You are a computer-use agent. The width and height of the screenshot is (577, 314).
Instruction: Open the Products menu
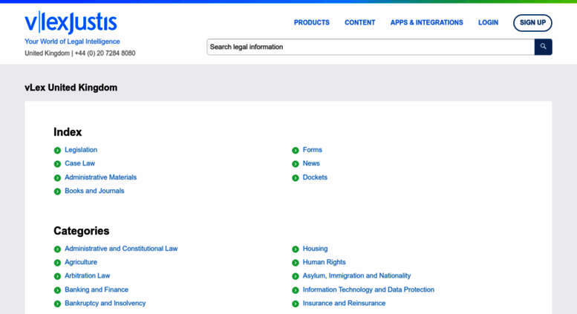pyautogui.click(x=312, y=23)
